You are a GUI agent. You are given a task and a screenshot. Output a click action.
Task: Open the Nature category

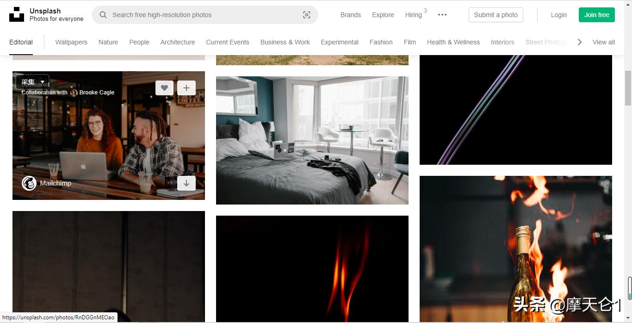pyautogui.click(x=108, y=42)
